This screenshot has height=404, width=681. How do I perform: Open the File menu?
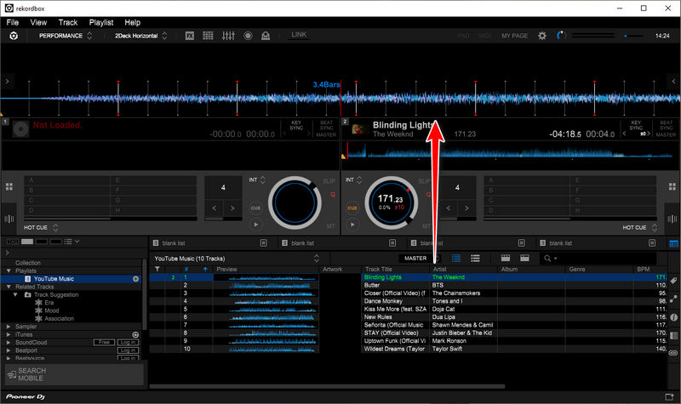13,22
